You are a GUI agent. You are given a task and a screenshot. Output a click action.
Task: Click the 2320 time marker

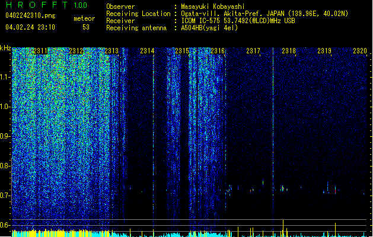pos(360,51)
